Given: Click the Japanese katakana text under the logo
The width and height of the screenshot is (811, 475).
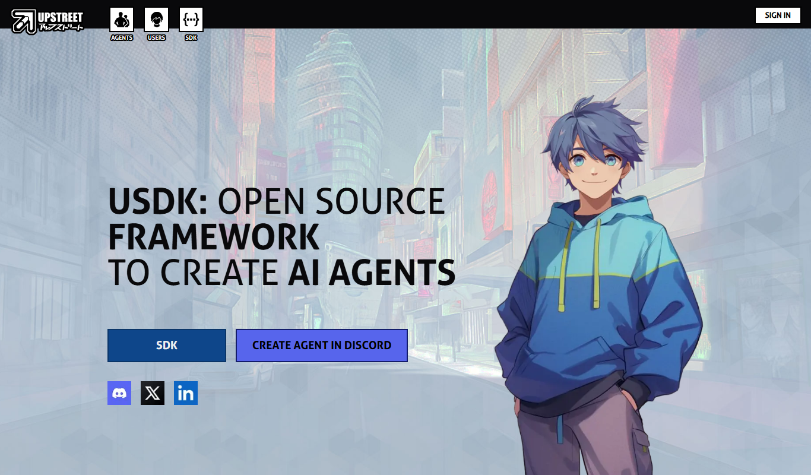Looking at the screenshot, I should click(61, 27).
